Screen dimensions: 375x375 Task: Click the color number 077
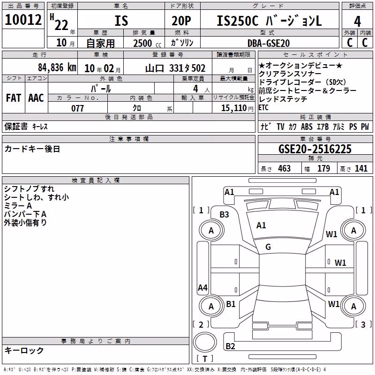click(77, 108)
